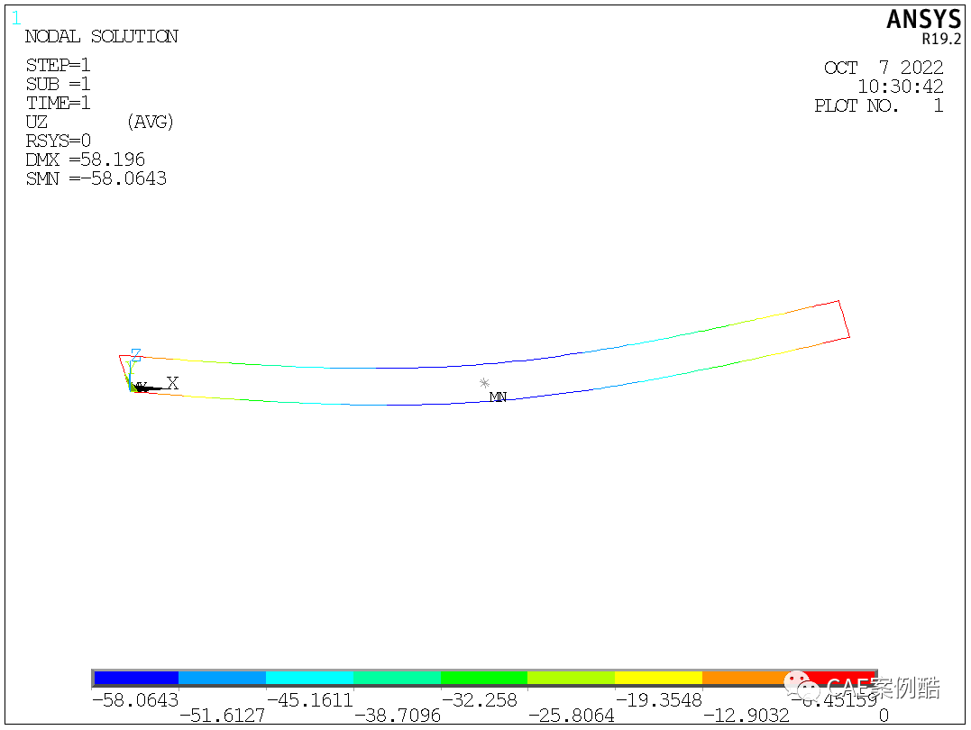Click the SUB =1 text
The height and width of the screenshot is (730, 971).
pyautogui.click(x=59, y=84)
